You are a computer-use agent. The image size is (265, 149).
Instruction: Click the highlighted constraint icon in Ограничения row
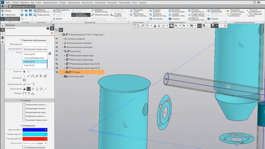click(x=29, y=89)
